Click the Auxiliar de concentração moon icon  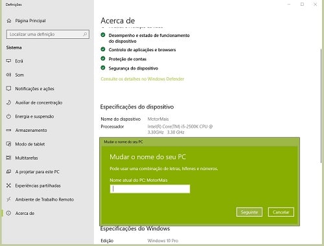point(8,103)
